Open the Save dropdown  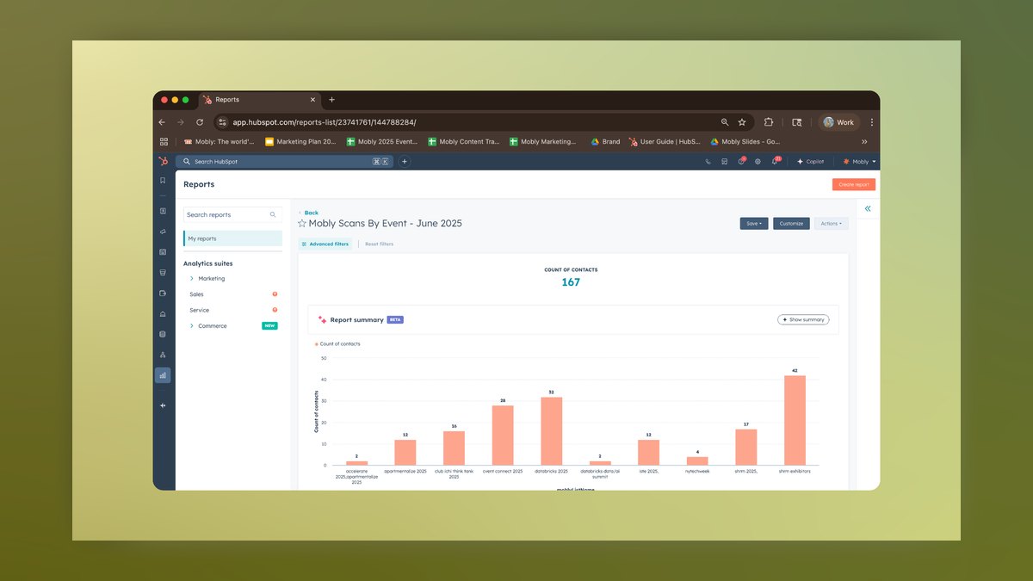point(754,223)
